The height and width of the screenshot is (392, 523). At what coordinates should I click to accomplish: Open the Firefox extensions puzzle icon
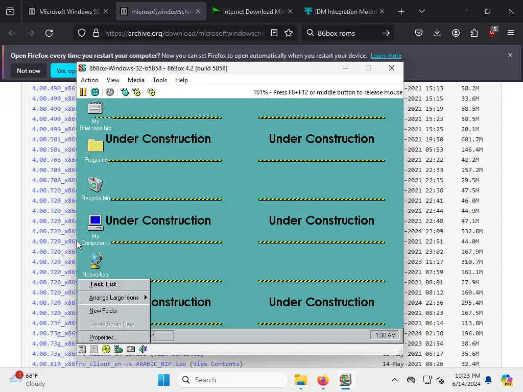[474, 33]
